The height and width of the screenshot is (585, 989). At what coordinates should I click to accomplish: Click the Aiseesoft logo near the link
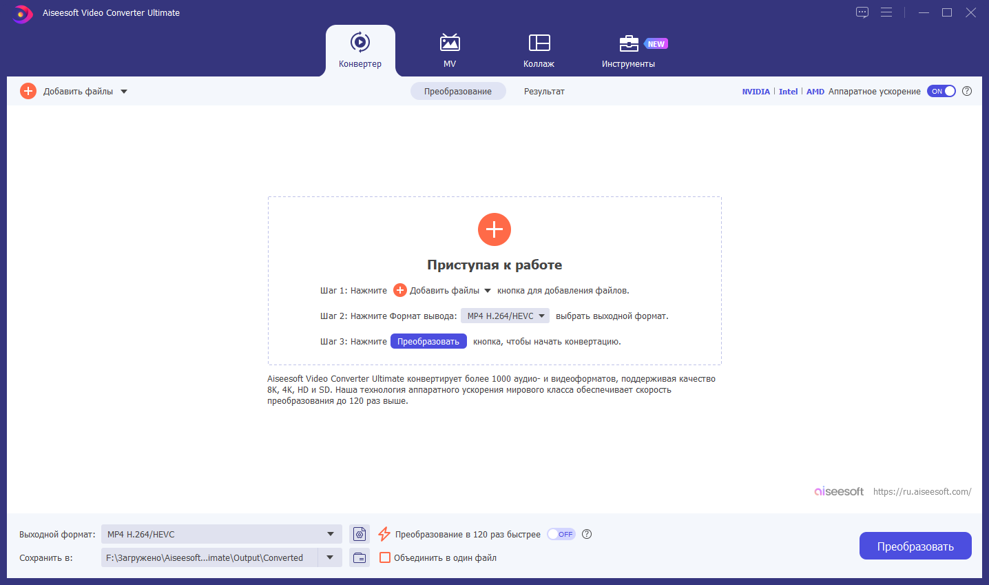(x=839, y=491)
